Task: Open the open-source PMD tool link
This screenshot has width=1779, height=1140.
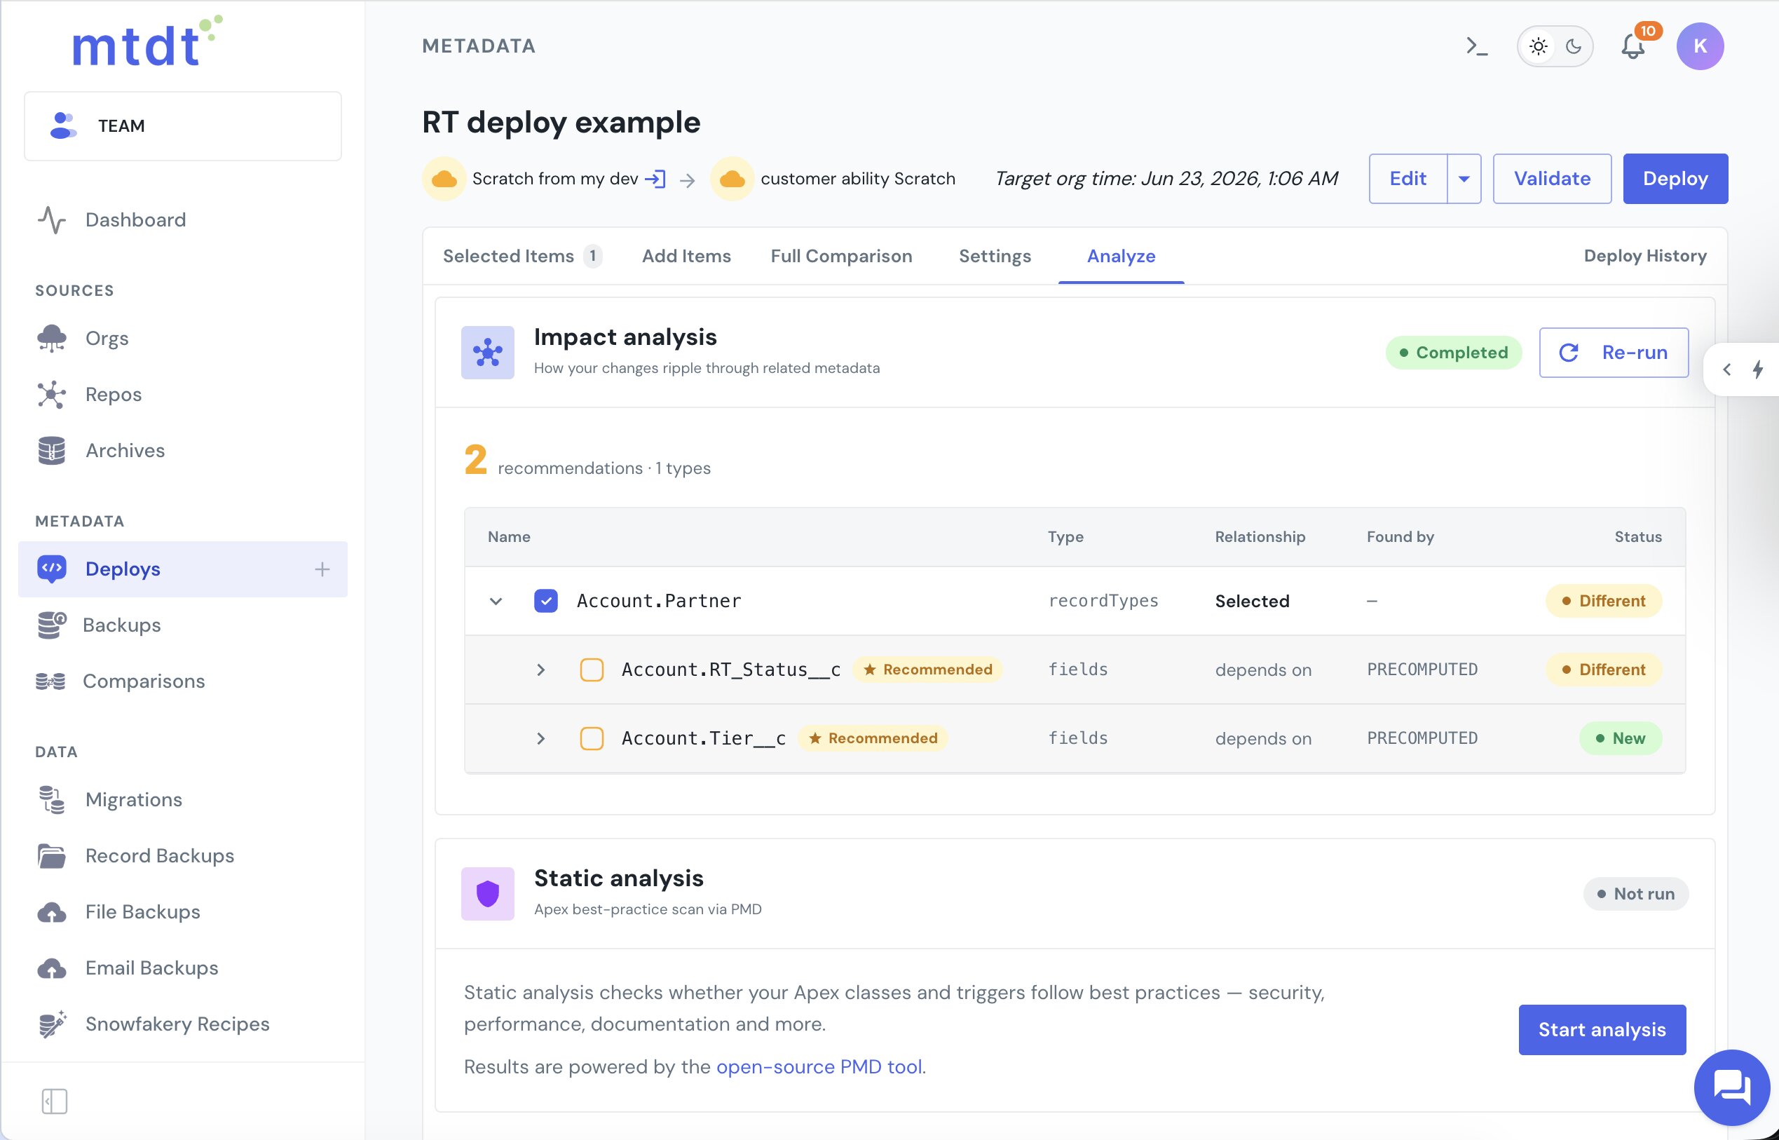Action: [819, 1066]
